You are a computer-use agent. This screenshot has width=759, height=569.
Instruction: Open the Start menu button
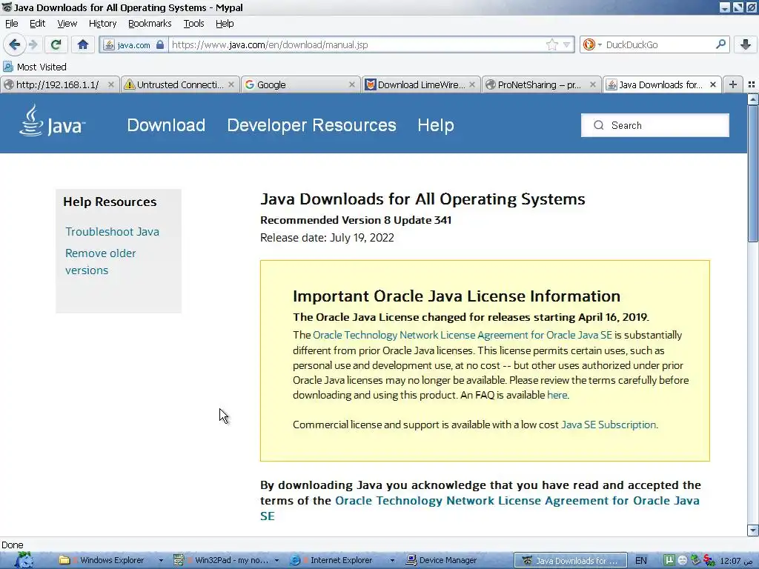point(23,560)
